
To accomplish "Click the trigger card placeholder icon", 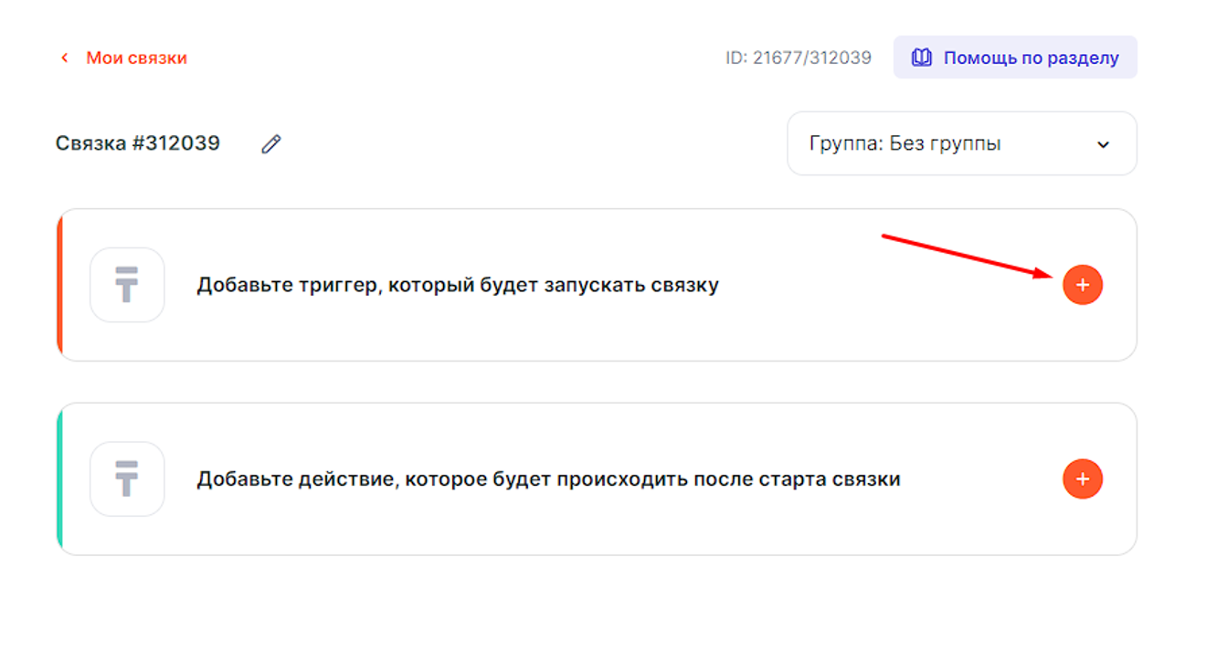I will pos(127,285).
